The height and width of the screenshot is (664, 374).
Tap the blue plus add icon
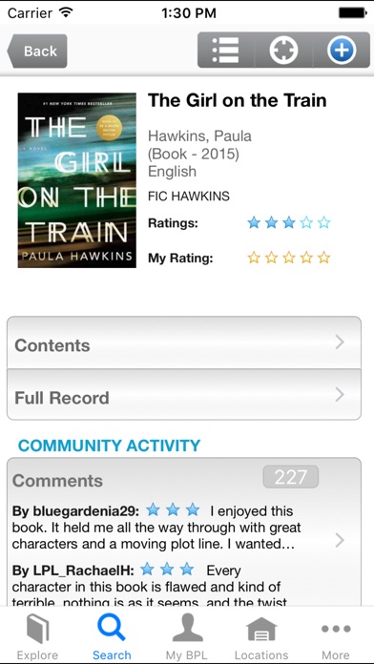point(342,51)
